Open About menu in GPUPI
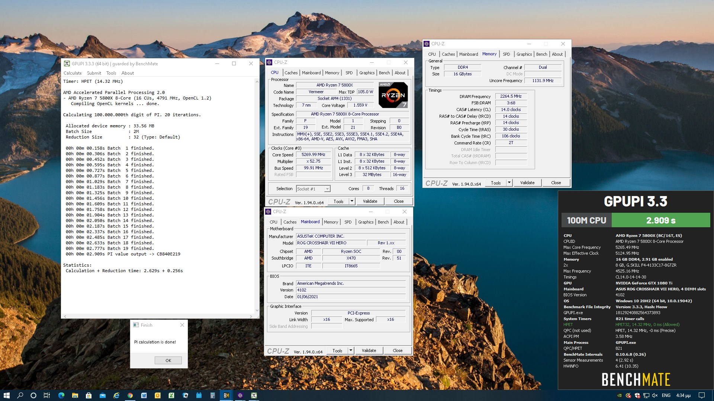This screenshot has width=714, height=401. [128, 73]
